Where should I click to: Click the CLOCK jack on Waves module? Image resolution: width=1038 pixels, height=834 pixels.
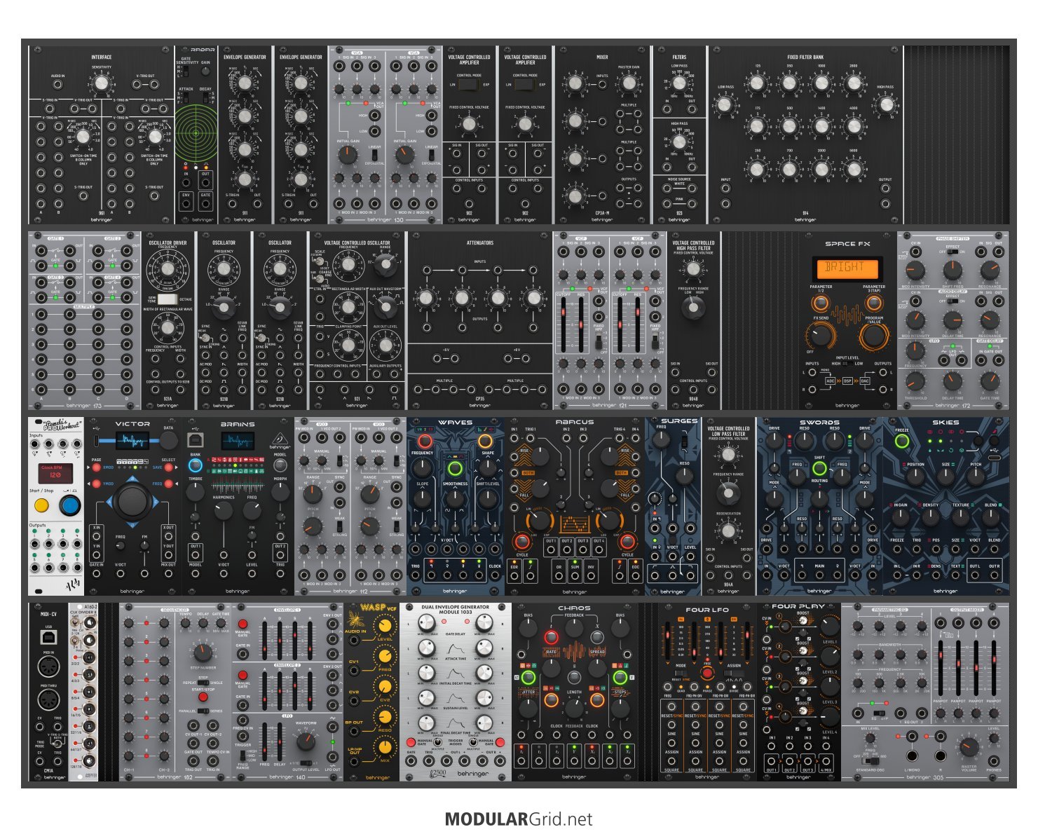496,576
